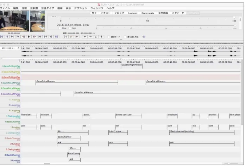This screenshot has width=245, height=167.
Task: Open the 注釈層 menu
Action: click(x=34, y=8)
